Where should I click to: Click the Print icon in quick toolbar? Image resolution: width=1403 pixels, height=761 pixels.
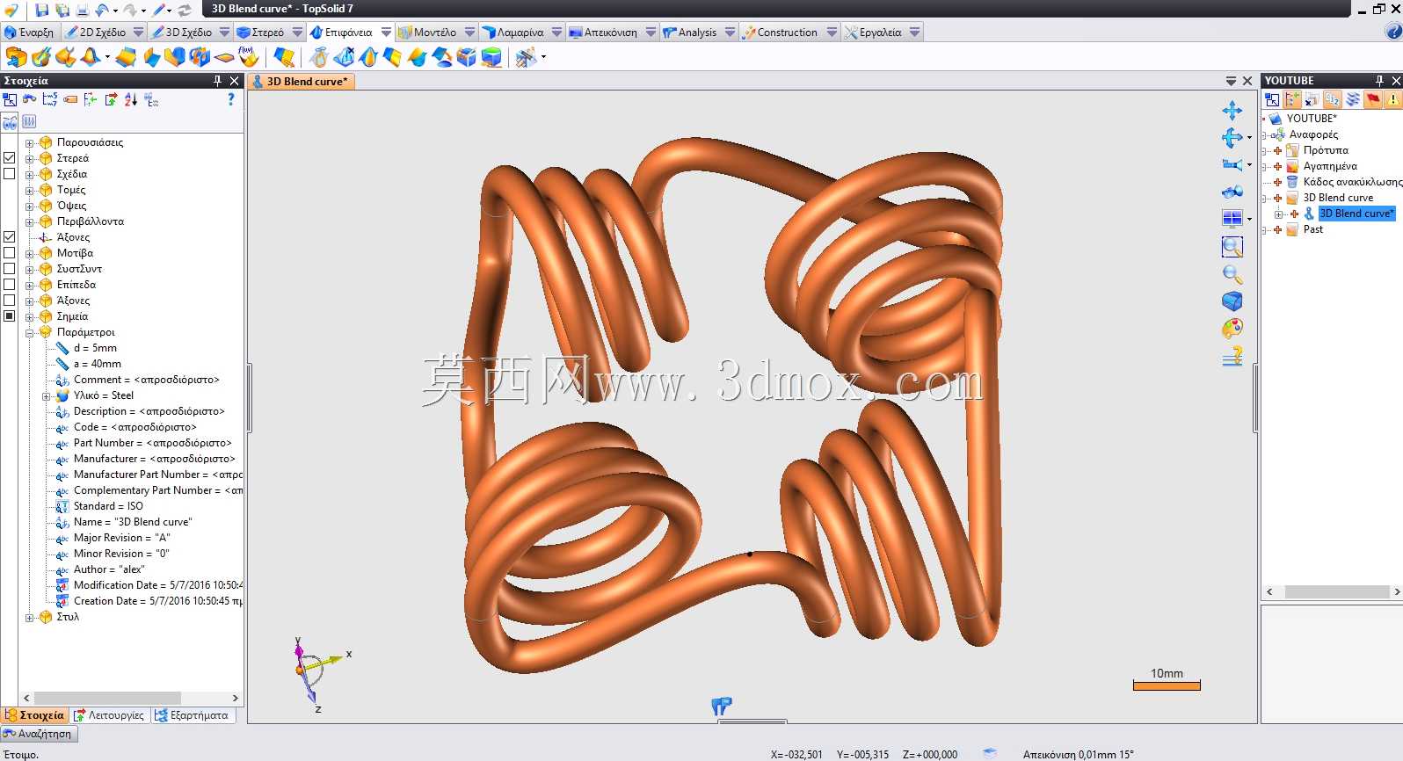[x=82, y=10]
